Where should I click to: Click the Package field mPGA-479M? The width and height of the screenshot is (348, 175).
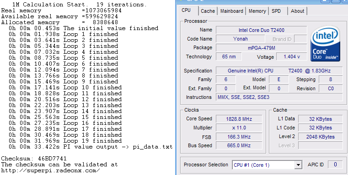point(262,48)
